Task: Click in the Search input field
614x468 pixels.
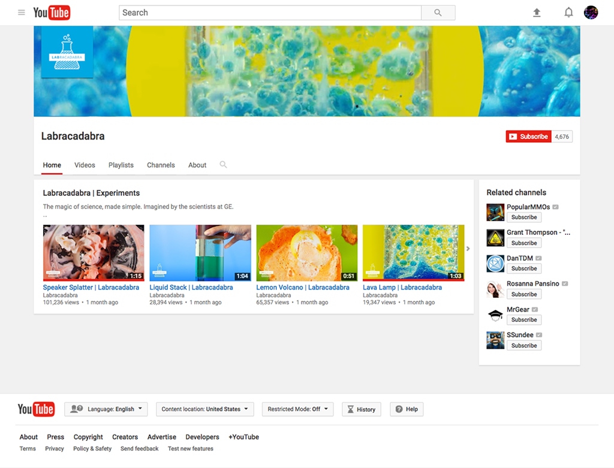Action: pos(270,13)
